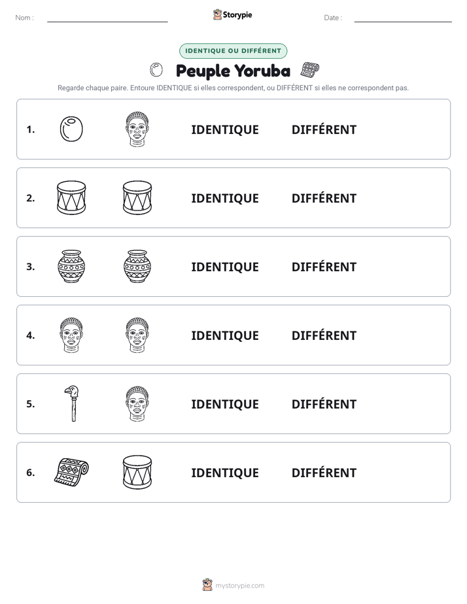This screenshot has height=604, width=467.
Task: Click the bead icon in row 1
Action: point(71,129)
